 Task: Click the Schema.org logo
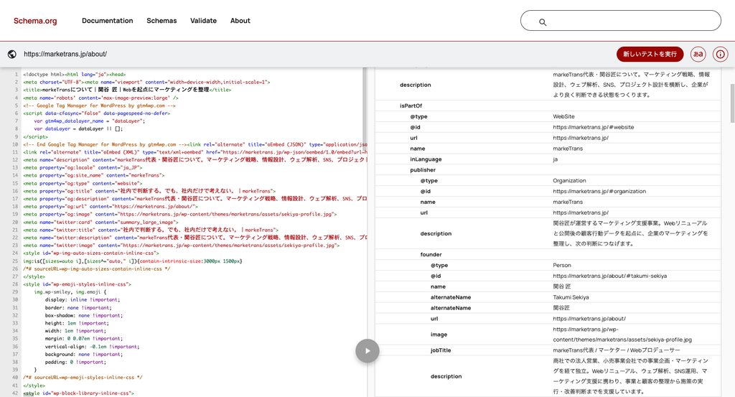[35, 21]
